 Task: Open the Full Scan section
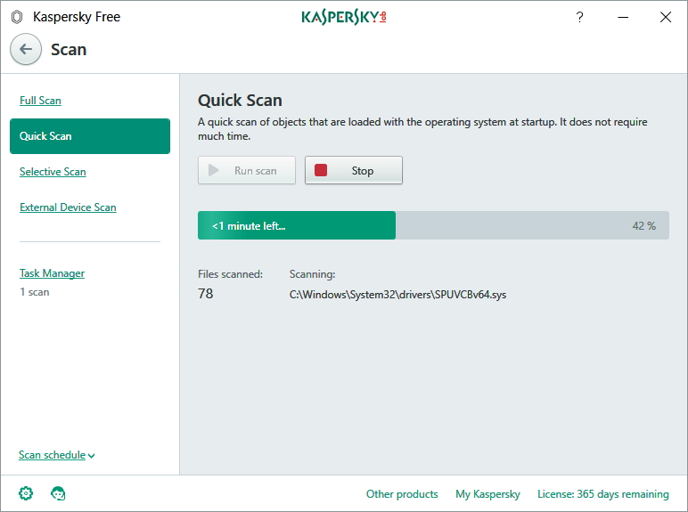(x=40, y=101)
